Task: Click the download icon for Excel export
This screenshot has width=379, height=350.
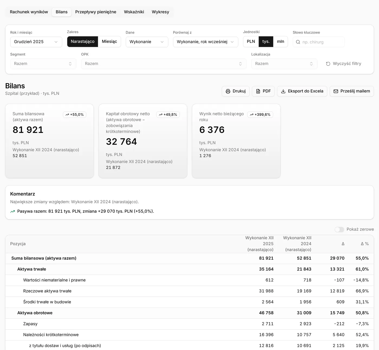Action: 283,91
